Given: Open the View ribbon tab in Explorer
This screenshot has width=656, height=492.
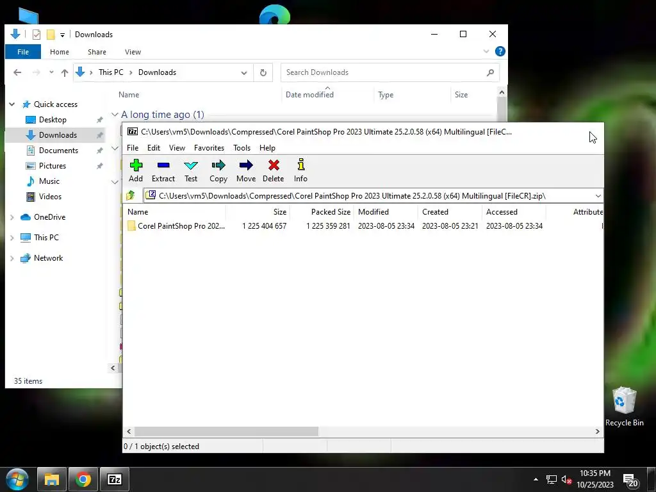Looking at the screenshot, I should tap(133, 52).
